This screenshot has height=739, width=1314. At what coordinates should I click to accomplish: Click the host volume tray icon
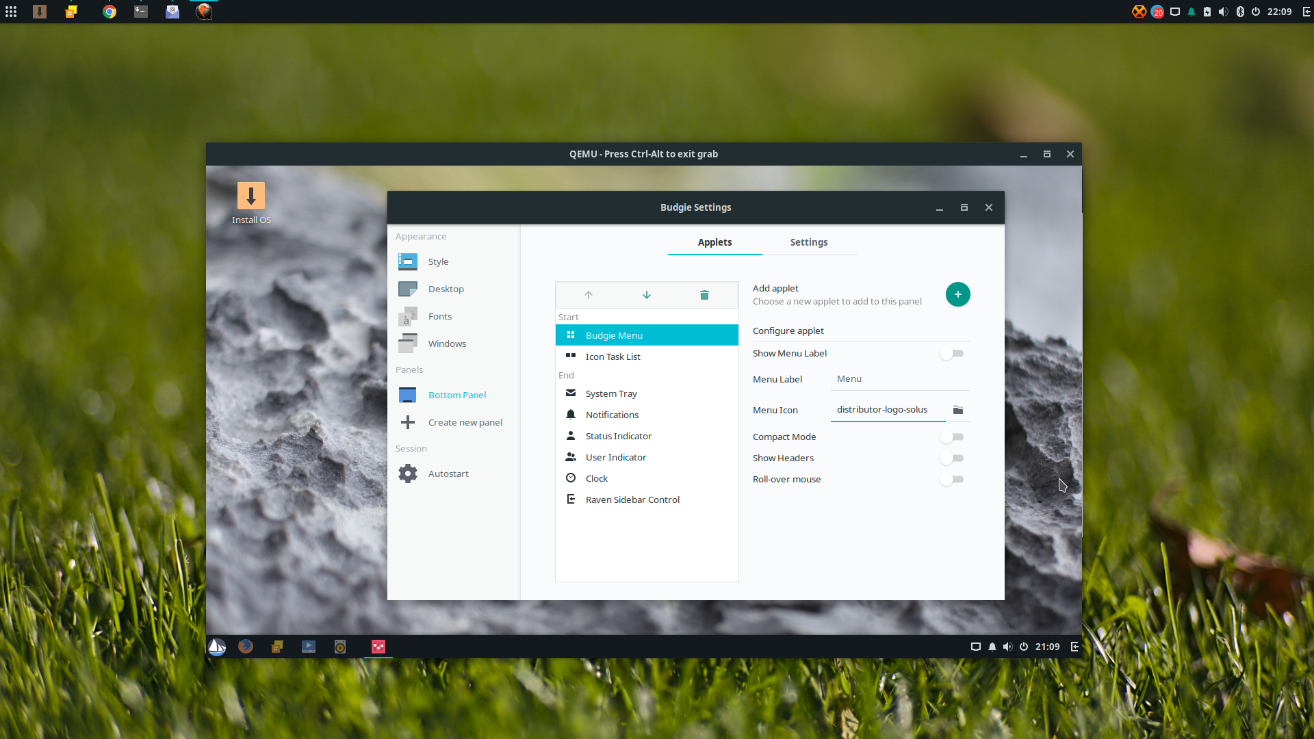click(1224, 12)
